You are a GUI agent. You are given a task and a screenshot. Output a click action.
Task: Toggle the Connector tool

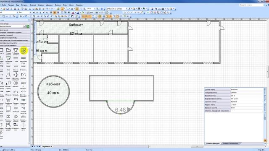(x=67, y=9)
